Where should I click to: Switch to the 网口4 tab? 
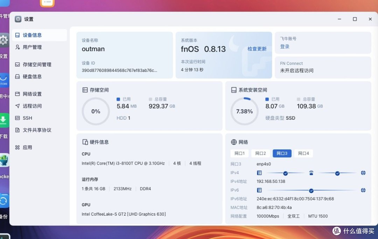point(303,153)
